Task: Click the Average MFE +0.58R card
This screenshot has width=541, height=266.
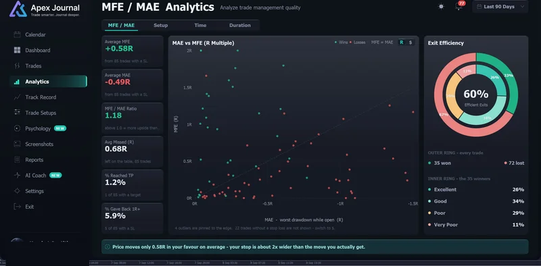Action: (133, 51)
